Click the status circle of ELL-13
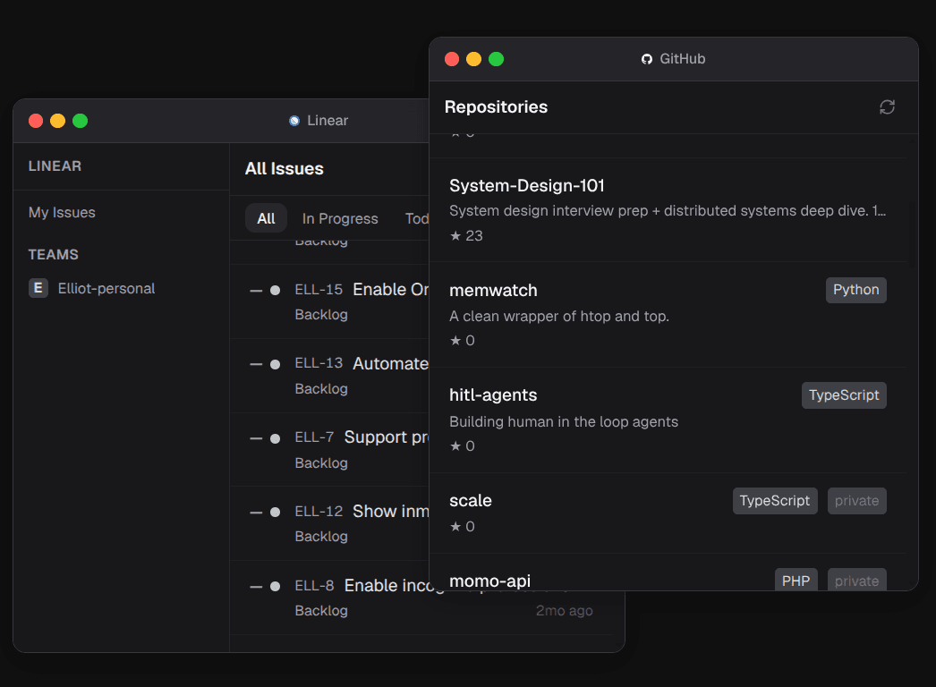The image size is (936, 687). [x=276, y=364]
